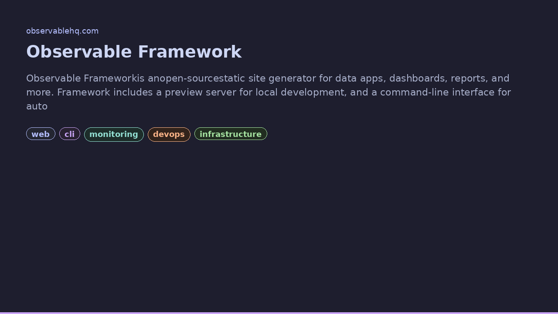The image size is (558, 314).
Task: Select the "cli" tag pill
Action: coord(69,134)
